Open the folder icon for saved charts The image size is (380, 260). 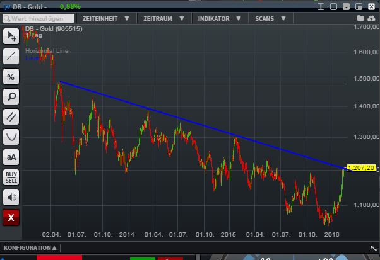click(x=360, y=18)
